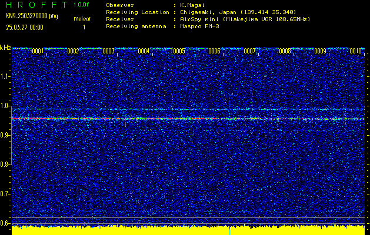370x235 pixels.
Task: Select the 0.6 frequency axis label
Action: [5, 223]
